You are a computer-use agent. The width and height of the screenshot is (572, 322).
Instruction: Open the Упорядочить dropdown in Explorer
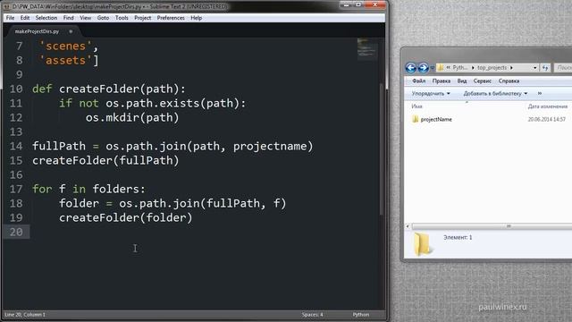tap(431, 93)
